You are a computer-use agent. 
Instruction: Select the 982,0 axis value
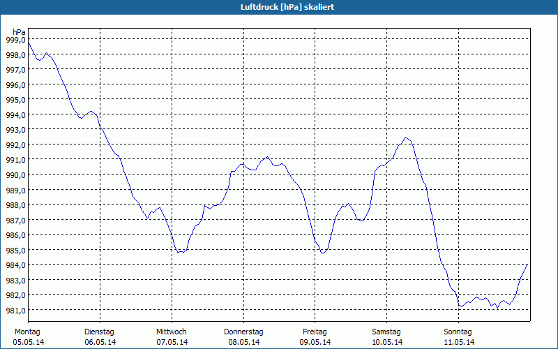tap(15, 295)
